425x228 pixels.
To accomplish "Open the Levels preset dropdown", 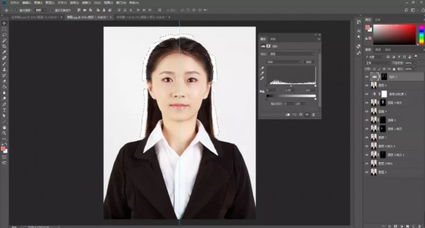I will click(x=291, y=54).
